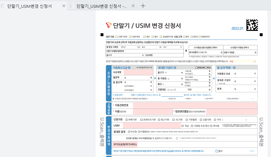Click document icon on first tab
The height and width of the screenshot is (157, 271).
click(3, 6)
